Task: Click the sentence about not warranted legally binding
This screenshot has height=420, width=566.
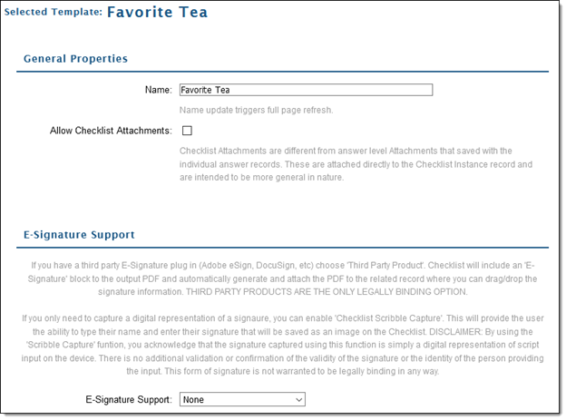Action: click(x=302, y=371)
